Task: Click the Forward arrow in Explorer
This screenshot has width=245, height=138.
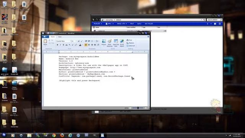Action: 97,20
